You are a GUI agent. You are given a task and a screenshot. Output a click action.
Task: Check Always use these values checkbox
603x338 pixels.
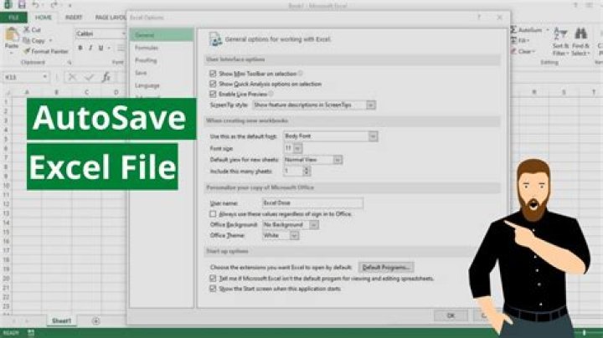click(x=213, y=213)
